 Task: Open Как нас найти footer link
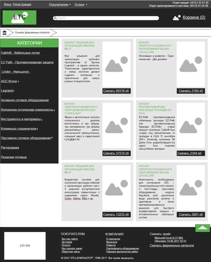(69, 239)
